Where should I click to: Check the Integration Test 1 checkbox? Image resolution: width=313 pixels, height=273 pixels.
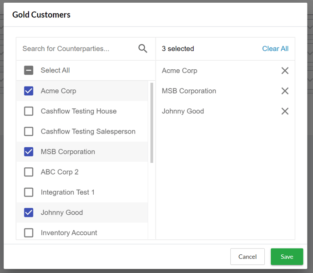click(x=29, y=192)
